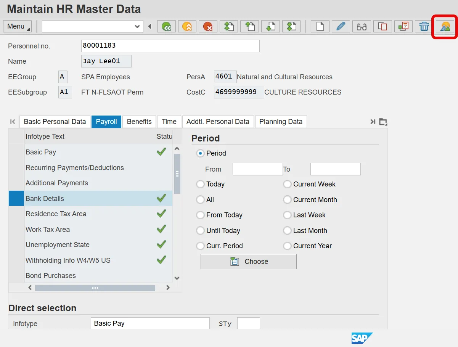Open the tab list expander icon

click(x=383, y=122)
